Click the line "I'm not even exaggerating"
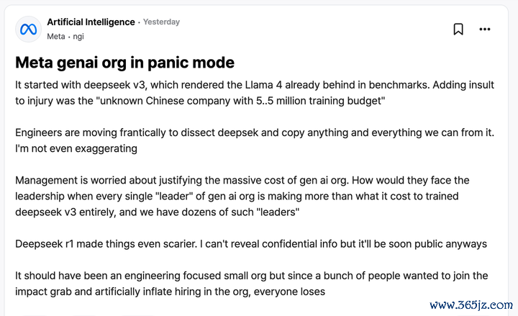The height and width of the screenshot is (316, 518). [x=76, y=149]
